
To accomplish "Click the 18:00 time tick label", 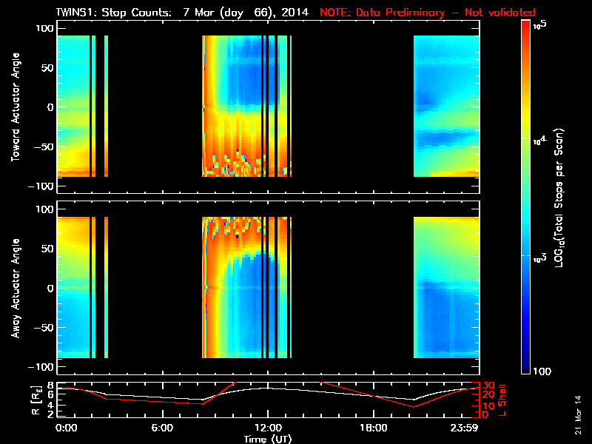I will tap(372, 428).
